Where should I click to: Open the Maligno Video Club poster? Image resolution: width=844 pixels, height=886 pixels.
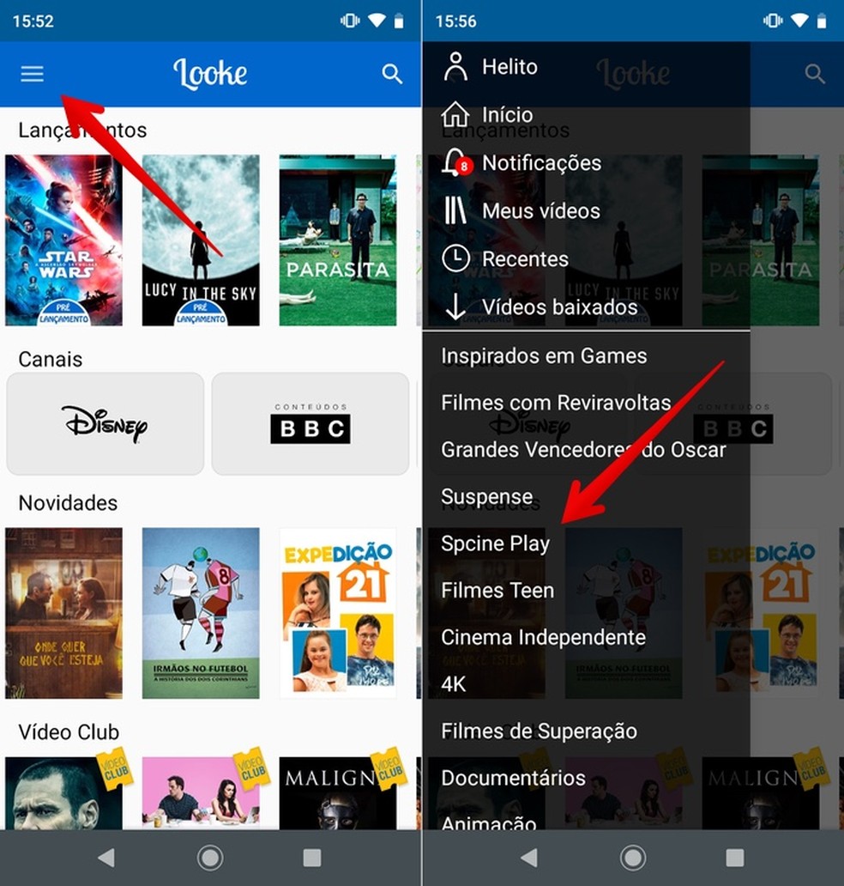(x=338, y=793)
